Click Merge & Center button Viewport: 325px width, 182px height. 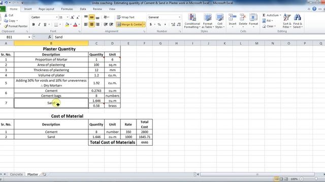pos(129,25)
